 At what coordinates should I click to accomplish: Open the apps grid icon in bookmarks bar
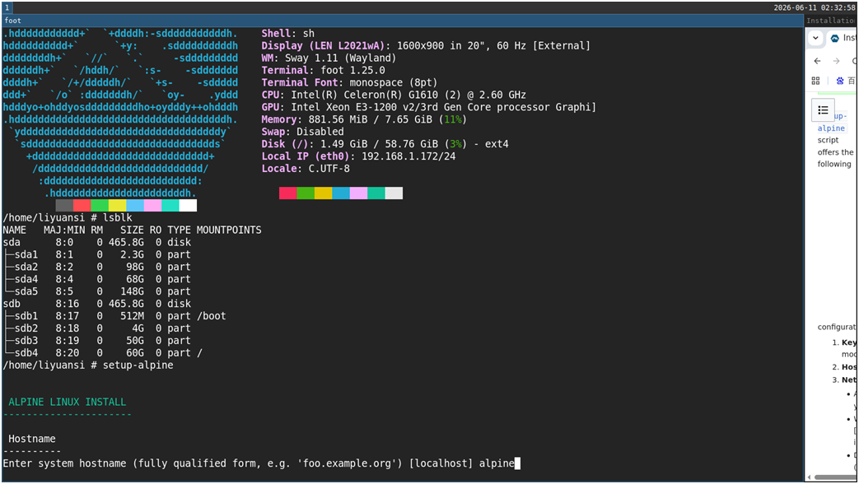click(x=815, y=81)
